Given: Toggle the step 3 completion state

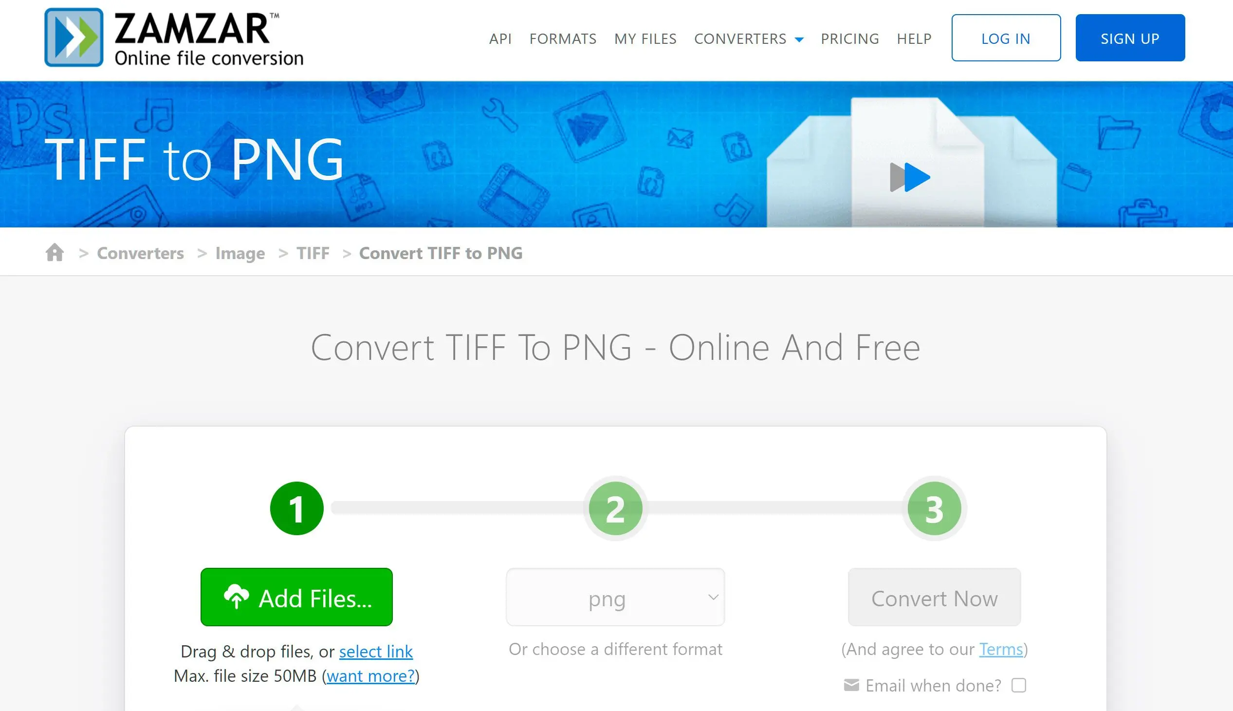Looking at the screenshot, I should 932,507.
